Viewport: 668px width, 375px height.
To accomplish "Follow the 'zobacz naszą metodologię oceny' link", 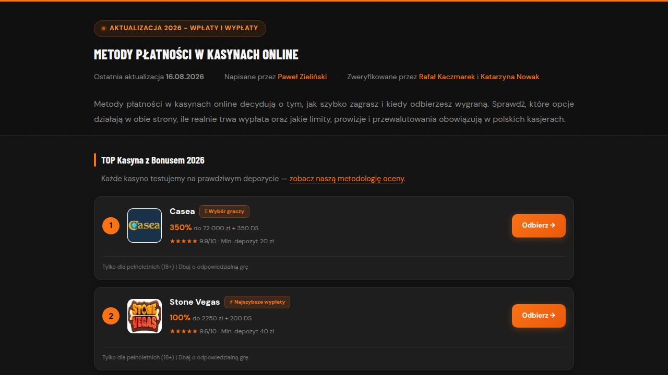I will coord(347,179).
